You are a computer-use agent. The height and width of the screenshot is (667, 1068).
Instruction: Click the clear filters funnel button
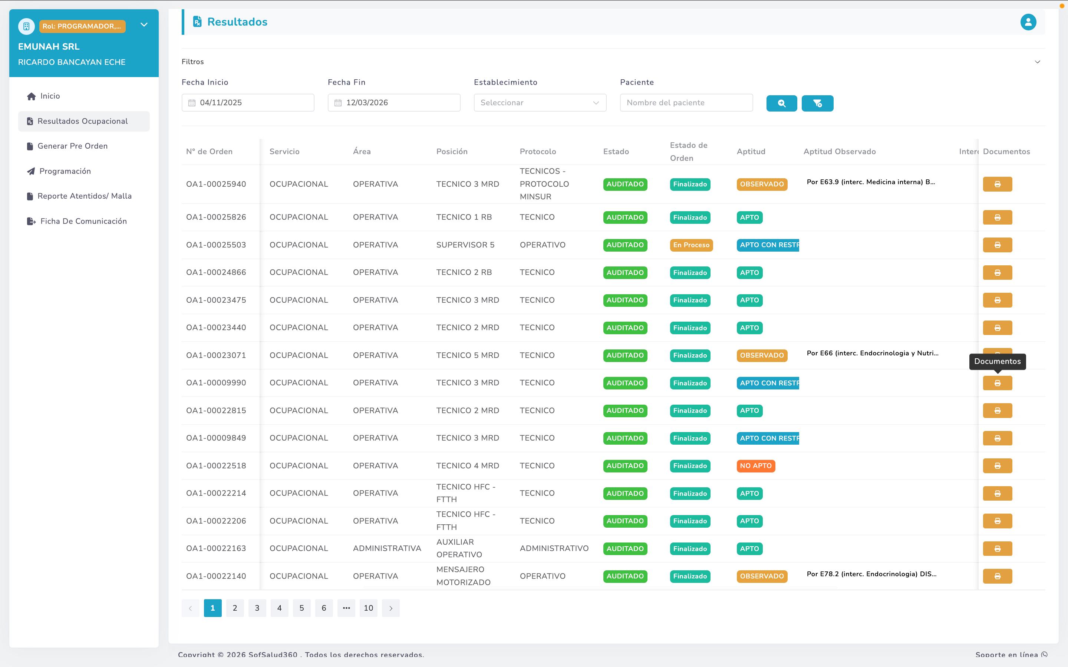tap(817, 103)
